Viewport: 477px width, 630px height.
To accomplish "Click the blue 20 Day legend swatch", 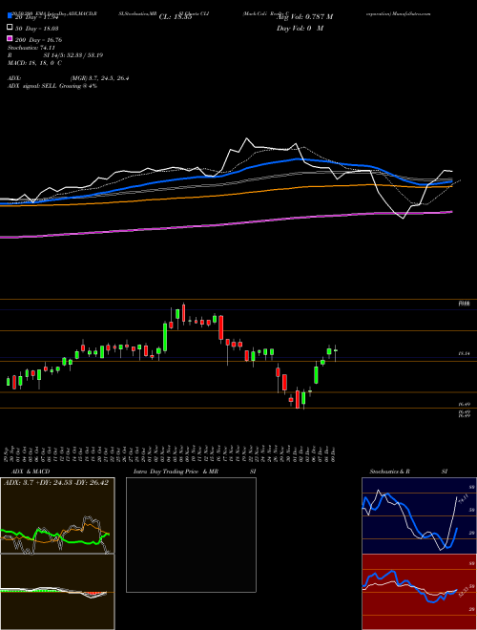I will 10,16.
